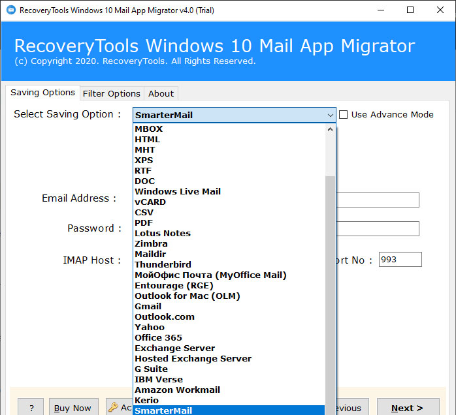
Task: Select Hosted Exchange Server option
Action: [229, 359]
